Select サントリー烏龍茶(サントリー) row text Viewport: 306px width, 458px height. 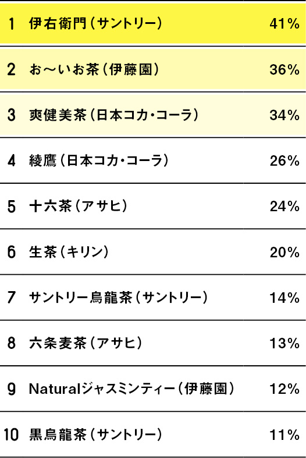pos(119,298)
